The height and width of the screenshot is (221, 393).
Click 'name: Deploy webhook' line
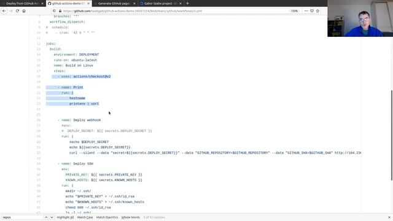pyautogui.click(x=79, y=120)
